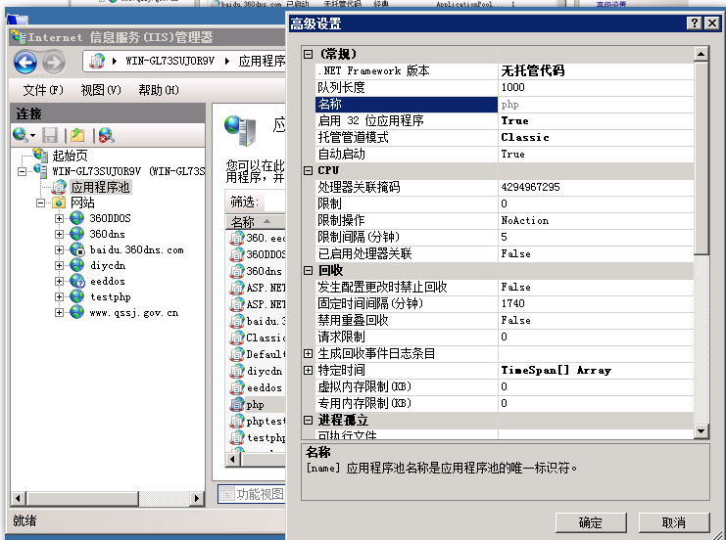
Task: Select 应用程序池 node in connections tree
Action: pos(99,187)
